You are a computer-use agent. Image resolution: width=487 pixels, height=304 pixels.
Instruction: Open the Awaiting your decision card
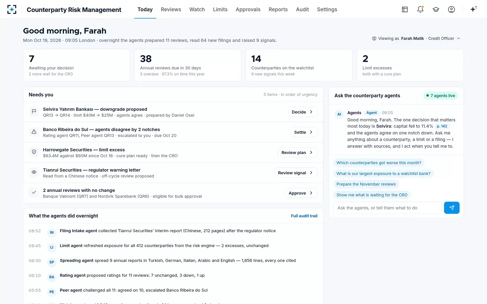click(x=76, y=65)
